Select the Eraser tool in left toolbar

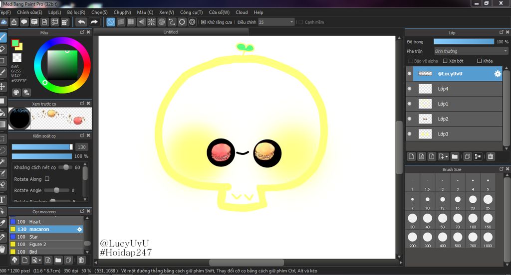coord(2,49)
